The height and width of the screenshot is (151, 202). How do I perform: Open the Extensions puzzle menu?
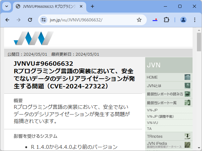pyautogui.click(x=166, y=20)
